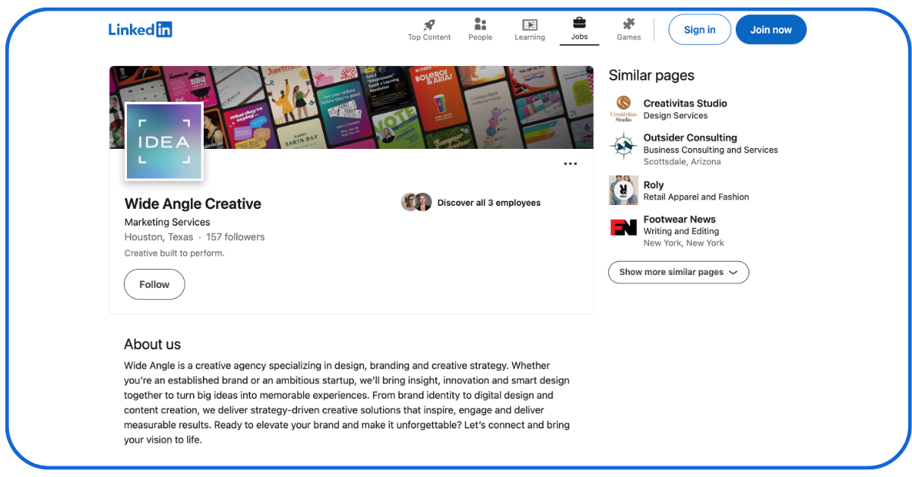The width and height of the screenshot is (912, 477).
Task: Open the three-dot more options menu
Action: tap(570, 164)
